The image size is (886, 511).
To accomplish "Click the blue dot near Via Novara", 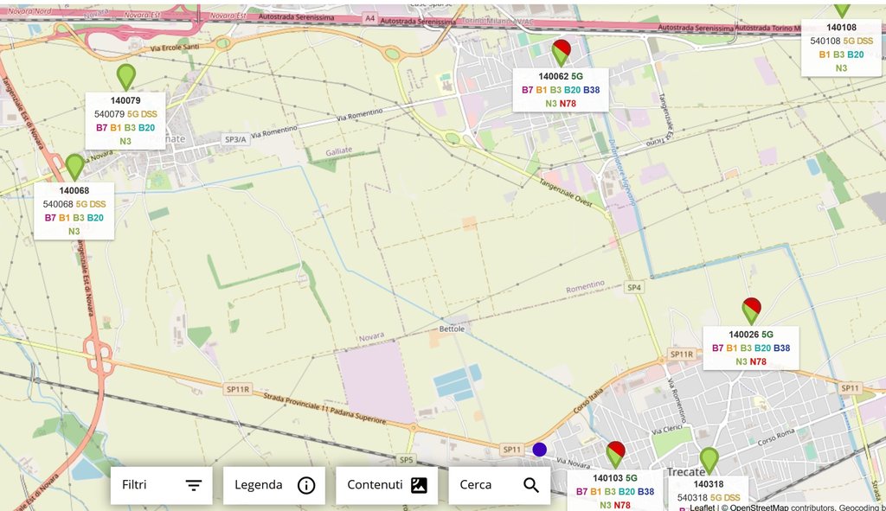I will [540, 450].
